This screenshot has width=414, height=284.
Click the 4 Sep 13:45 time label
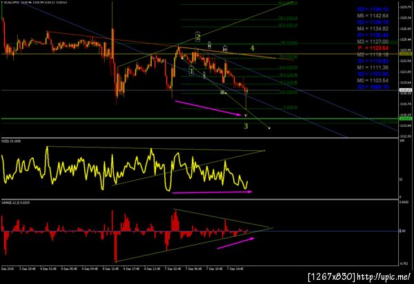click(x=110, y=269)
